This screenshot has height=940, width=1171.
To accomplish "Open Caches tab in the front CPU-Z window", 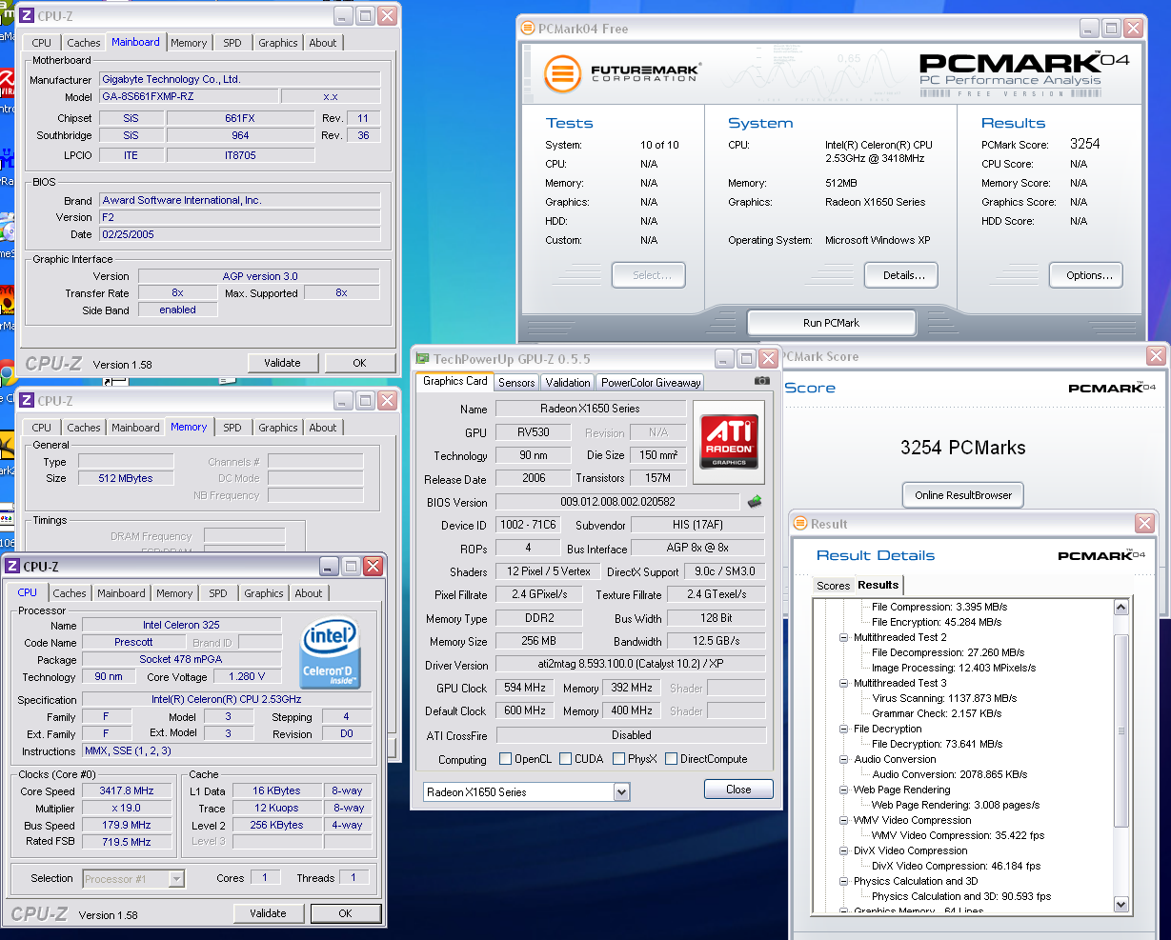I will coord(70,593).
